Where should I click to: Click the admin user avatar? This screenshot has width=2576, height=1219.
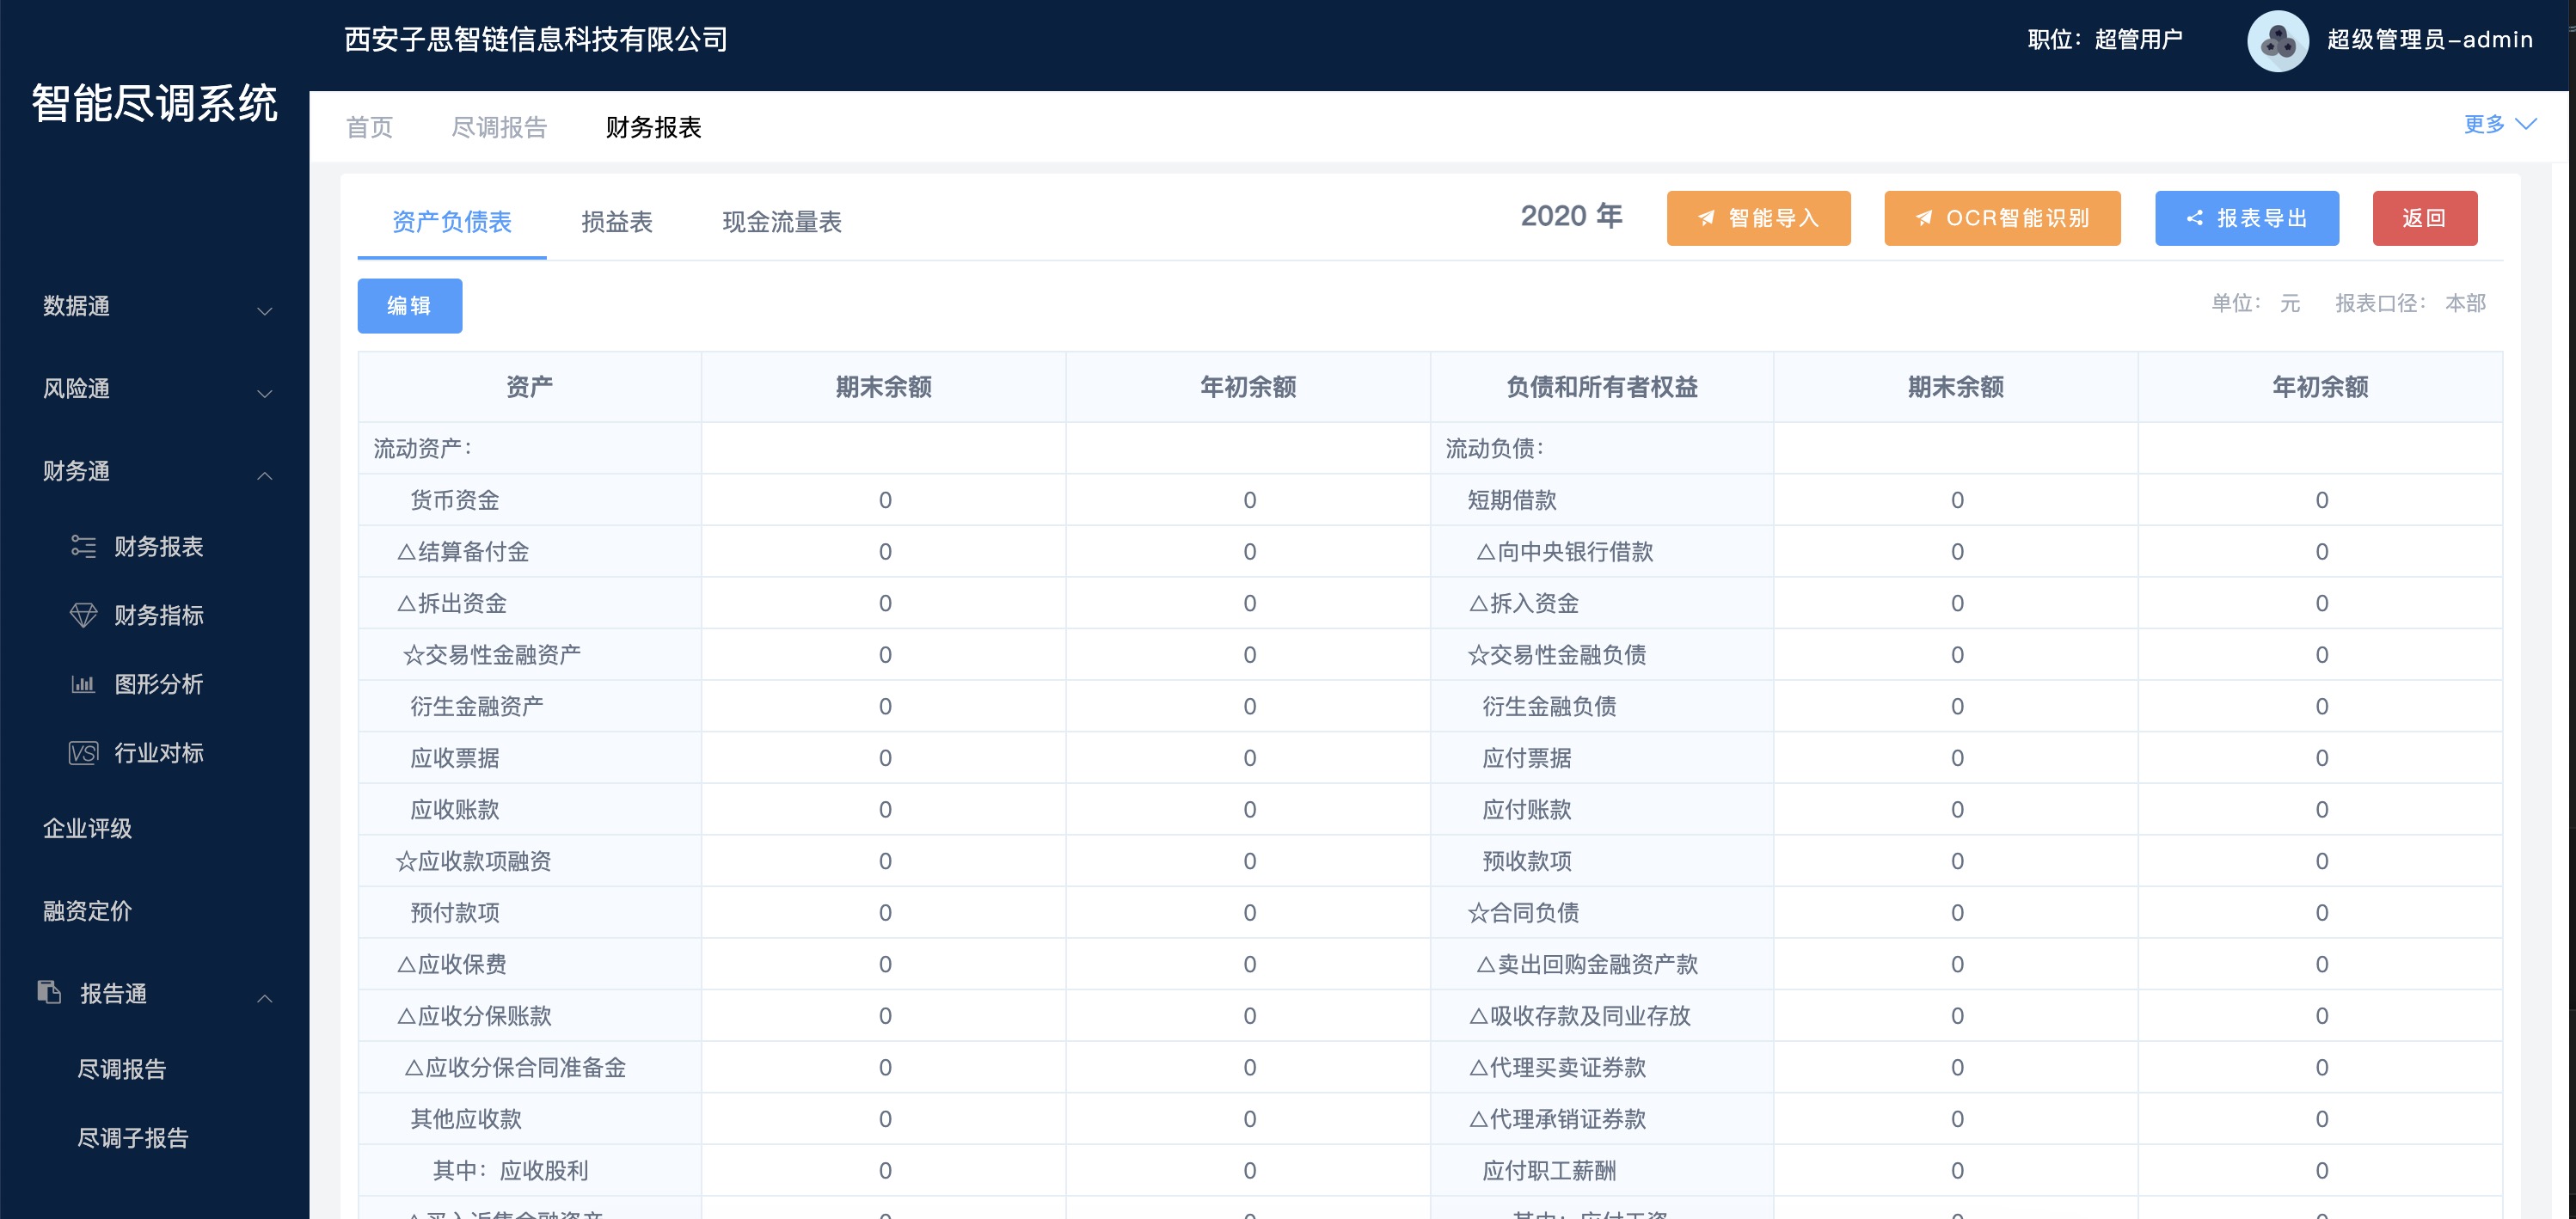(x=2277, y=40)
